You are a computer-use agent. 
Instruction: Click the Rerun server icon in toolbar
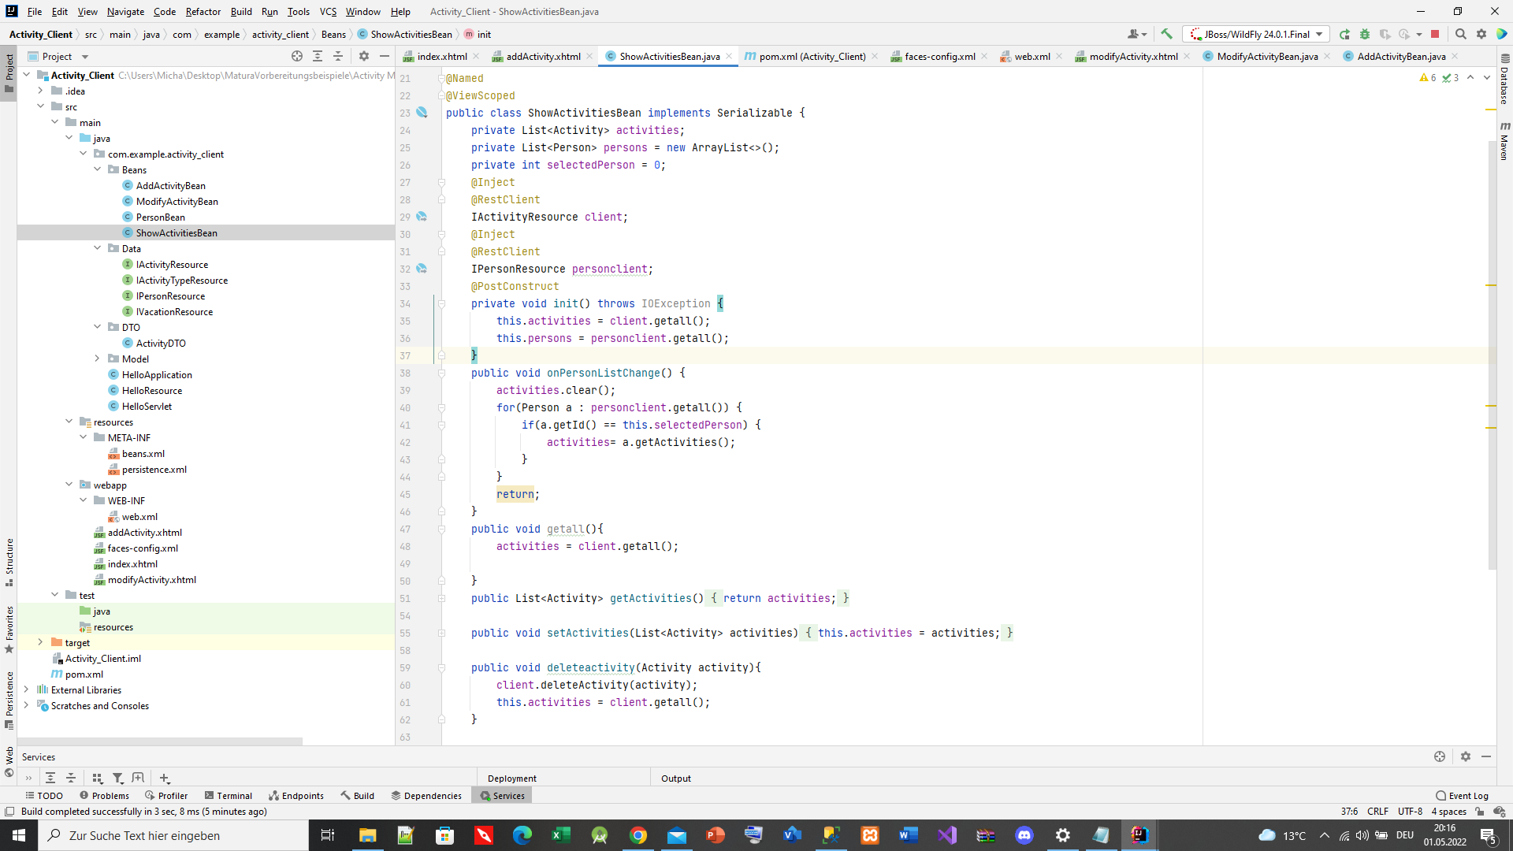coord(1344,34)
